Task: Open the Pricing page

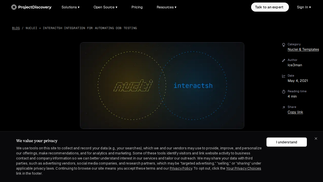Action: (x=137, y=7)
